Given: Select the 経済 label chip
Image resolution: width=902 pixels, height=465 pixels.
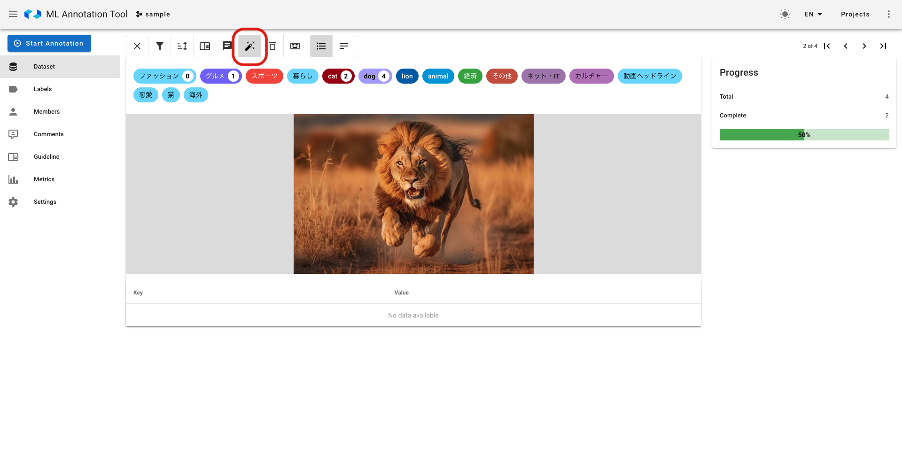Looking at the screenshot, I should point(470,76).
